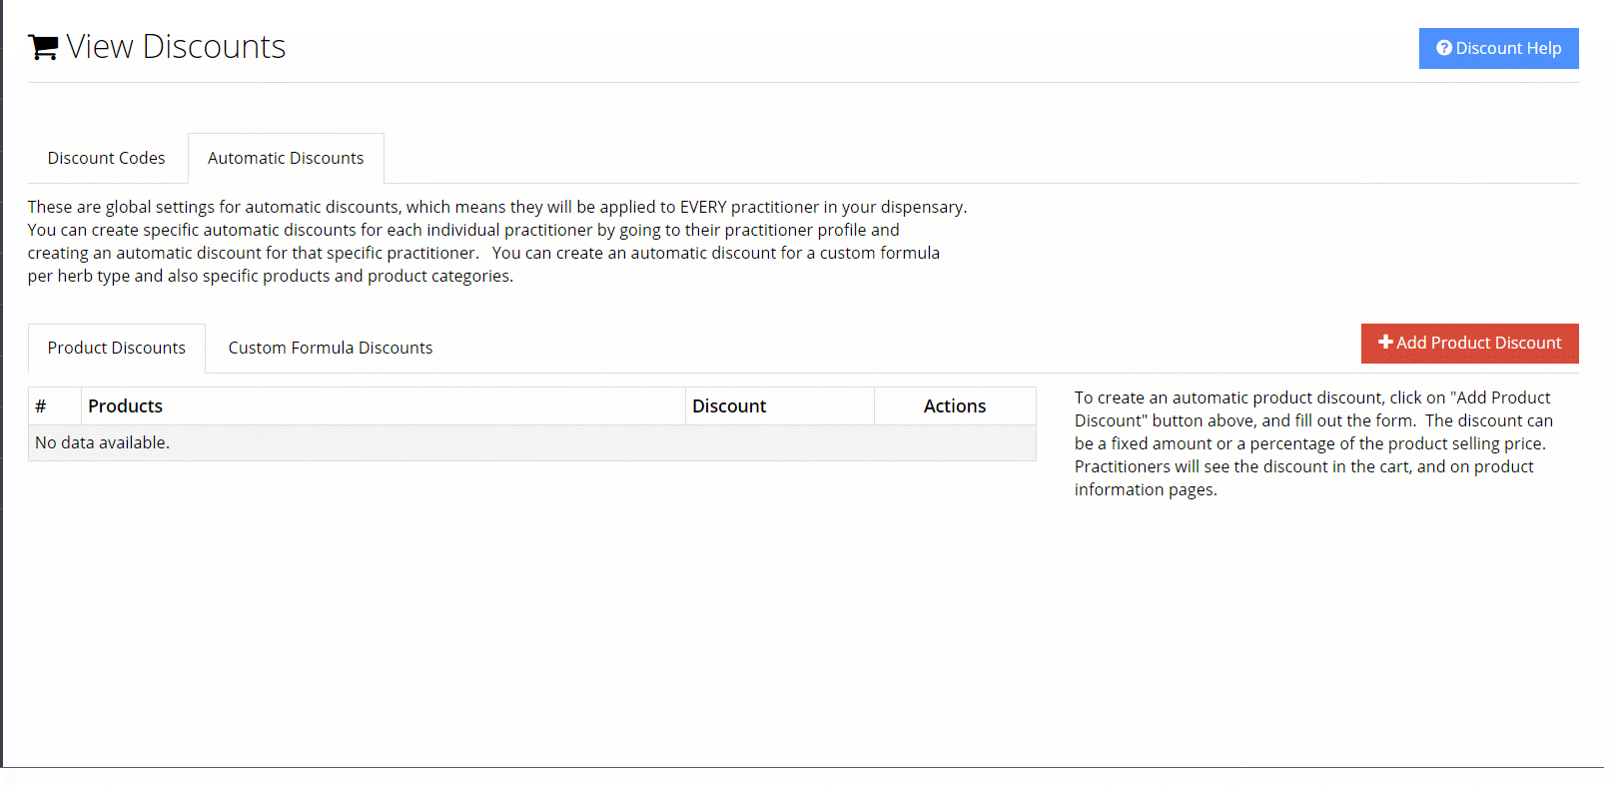Select the Automatic Discounts tab
This screenshot has height=785, width=1615.
coord(286,158)
